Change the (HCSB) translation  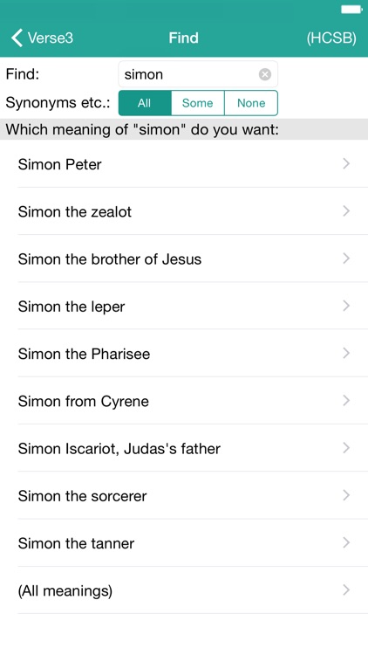tap(331, 38)
